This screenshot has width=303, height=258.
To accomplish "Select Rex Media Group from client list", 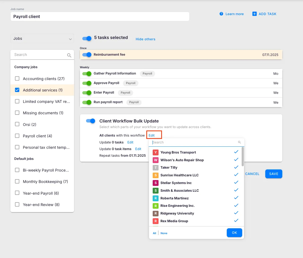I will (x=174, y=221).
